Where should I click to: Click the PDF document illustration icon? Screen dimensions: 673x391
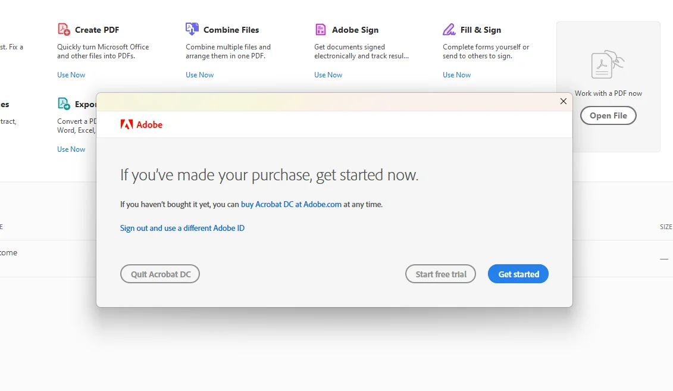tap(608, 64)
